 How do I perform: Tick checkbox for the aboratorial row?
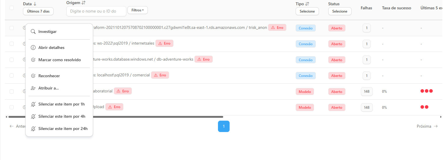(12, 92)
